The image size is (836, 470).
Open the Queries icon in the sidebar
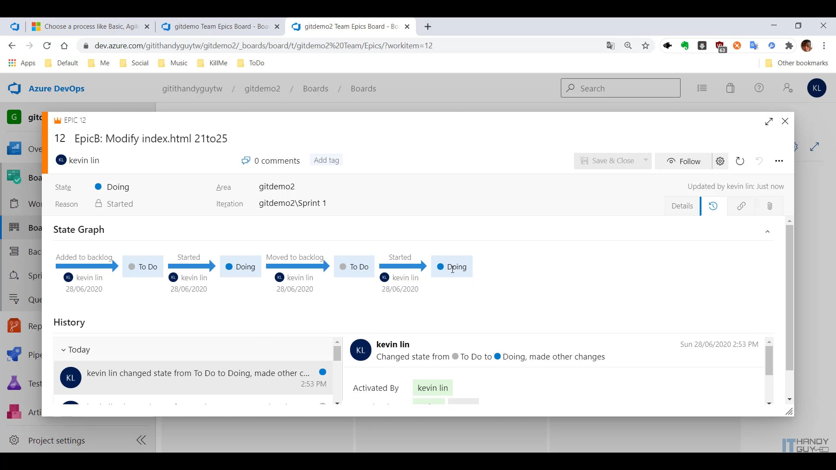point(14,299)
